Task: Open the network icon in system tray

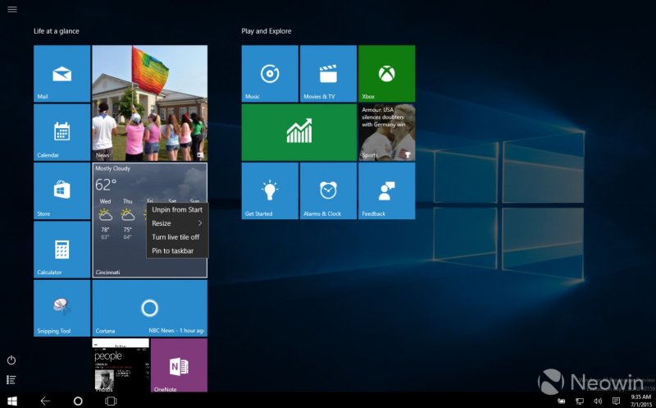Action: click(580, 401)
